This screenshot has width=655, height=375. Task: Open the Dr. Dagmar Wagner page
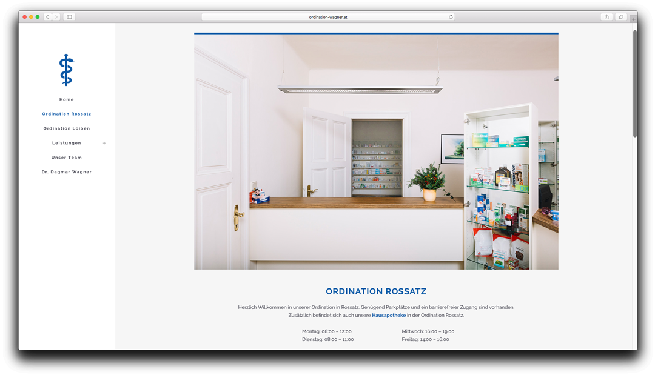[x=67, y=172]
